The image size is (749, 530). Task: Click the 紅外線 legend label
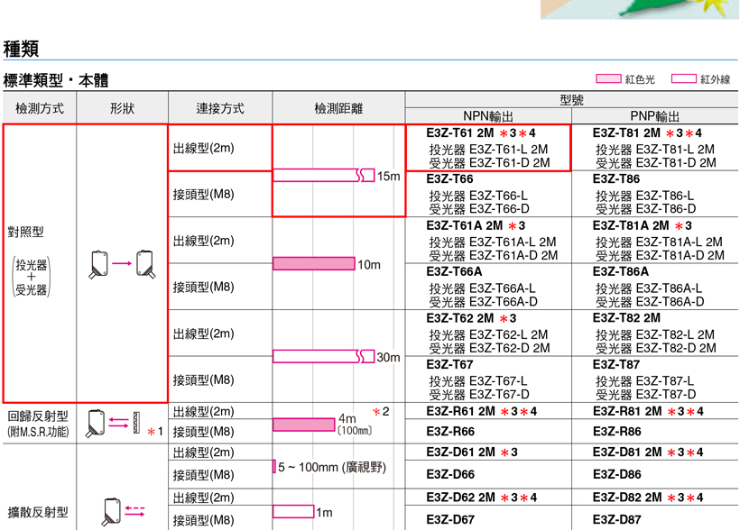click(715, 79)
